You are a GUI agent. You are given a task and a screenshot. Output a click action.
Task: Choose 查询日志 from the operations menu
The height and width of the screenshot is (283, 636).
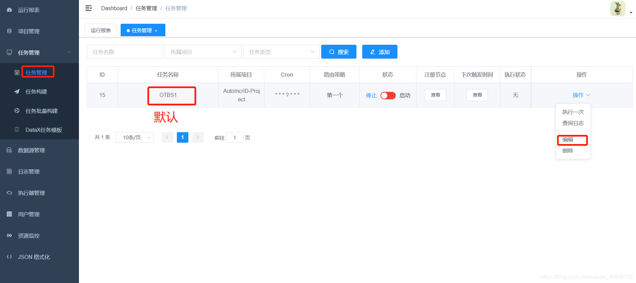(573, 123)
